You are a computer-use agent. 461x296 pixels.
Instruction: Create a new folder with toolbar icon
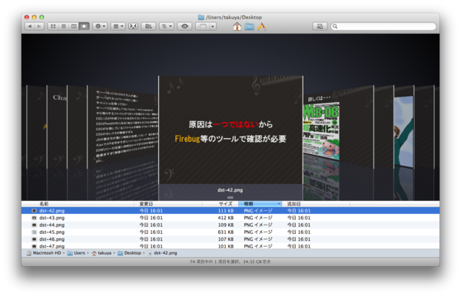point(148,26)
